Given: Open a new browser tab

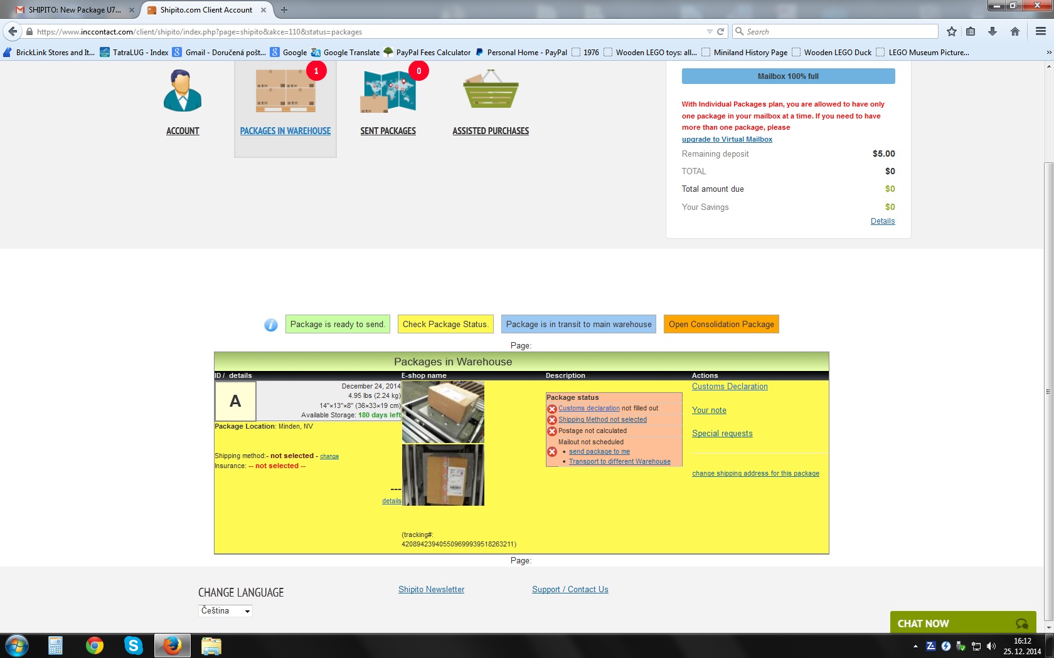Looking at the screenshot, I should point(284,10).
